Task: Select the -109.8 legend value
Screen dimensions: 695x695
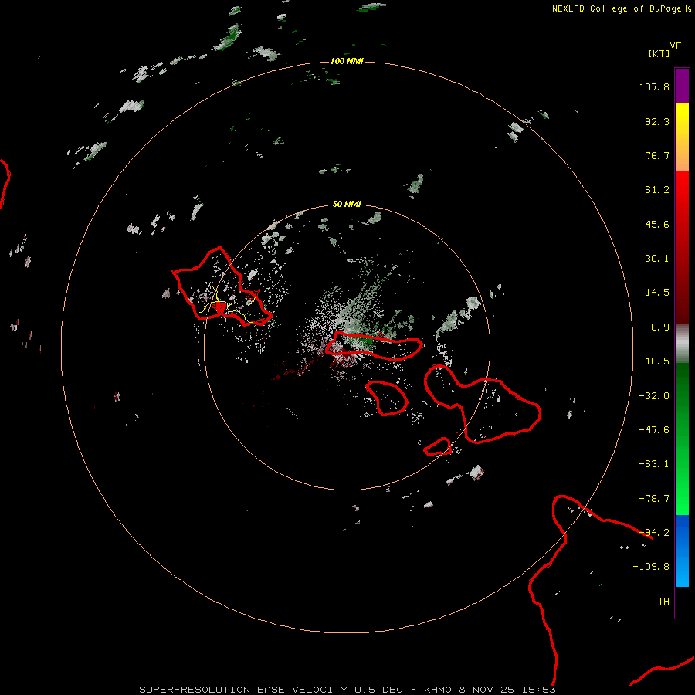Action: pyautogui.click(x=651, y=567)
